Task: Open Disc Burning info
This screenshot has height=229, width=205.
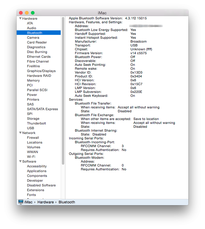Action: (37, 52)
